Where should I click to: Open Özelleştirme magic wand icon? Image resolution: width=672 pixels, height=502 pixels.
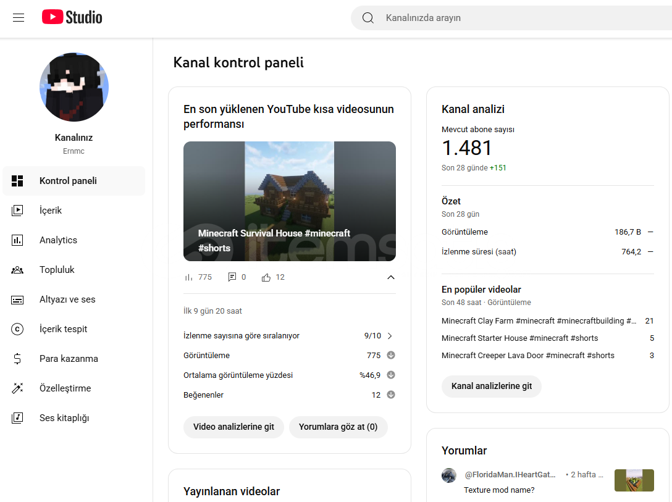point(17,388)
